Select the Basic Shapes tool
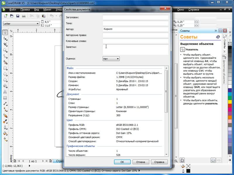Image resolution: width=234 pixels, height=175 pixels. point(5,86)
